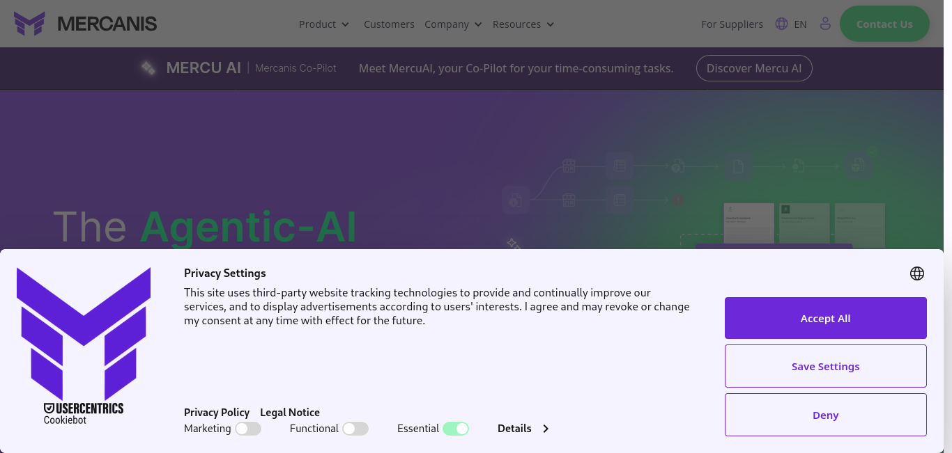Viewport: 952px width, 453px height.
Task: Click the Usercentrics Cookiebot logo
Action: coord(84,413)
